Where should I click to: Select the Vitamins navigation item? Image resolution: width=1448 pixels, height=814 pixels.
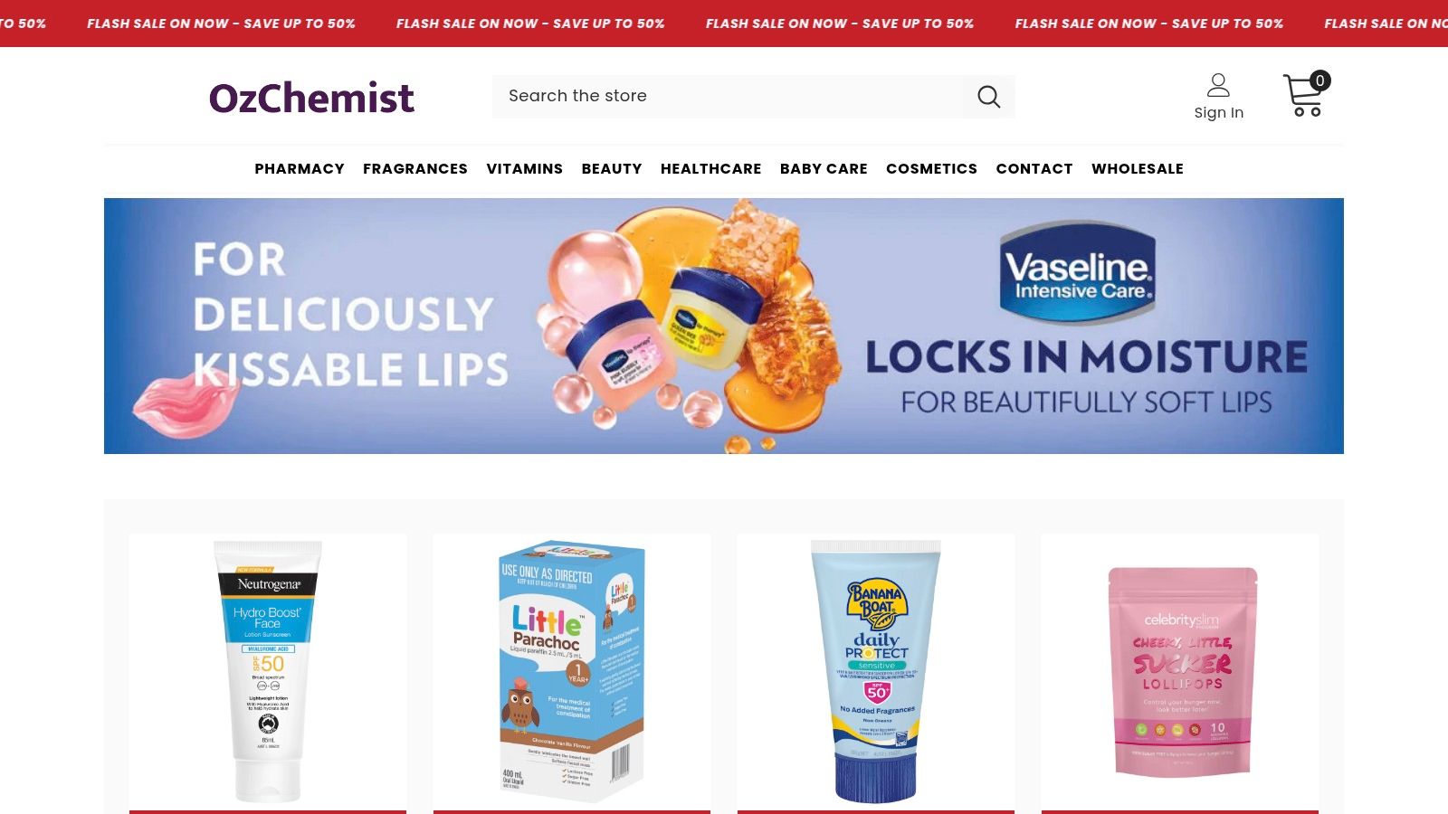click(525, 169)
